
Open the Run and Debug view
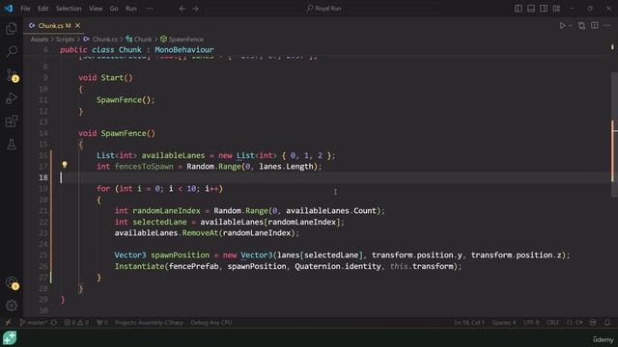tap(12, 98)
